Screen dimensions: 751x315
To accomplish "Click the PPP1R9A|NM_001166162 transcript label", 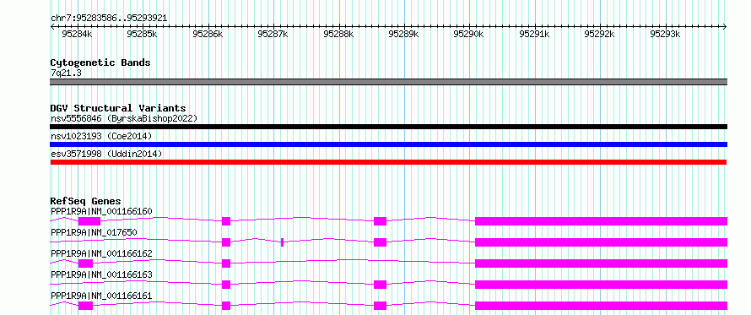I will (x=101, y=253).
